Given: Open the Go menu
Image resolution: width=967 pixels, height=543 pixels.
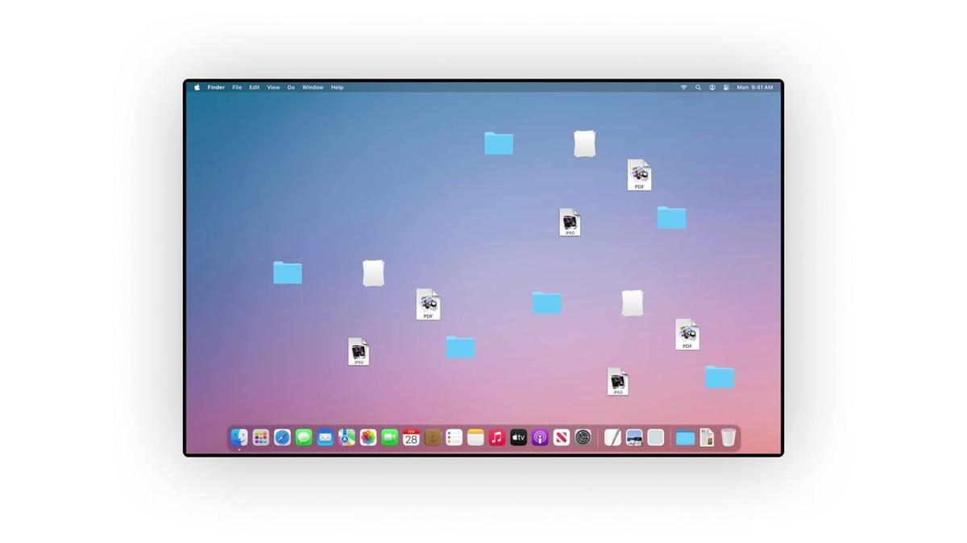Looking at the screenshot, I should point(291,87).
